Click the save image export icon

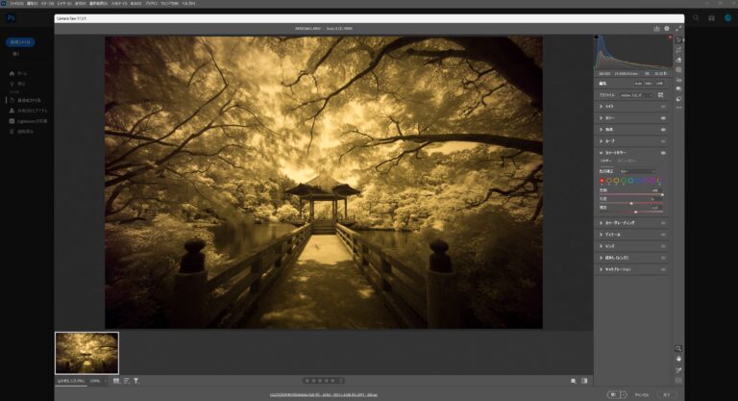click(x=656, y=29)
